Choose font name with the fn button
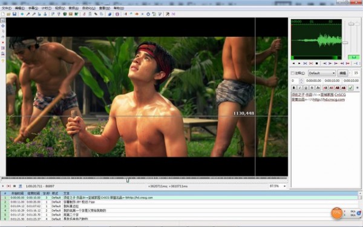Image resolution: width=363 pixels, height=227 pixels. (x=318, y=88)
